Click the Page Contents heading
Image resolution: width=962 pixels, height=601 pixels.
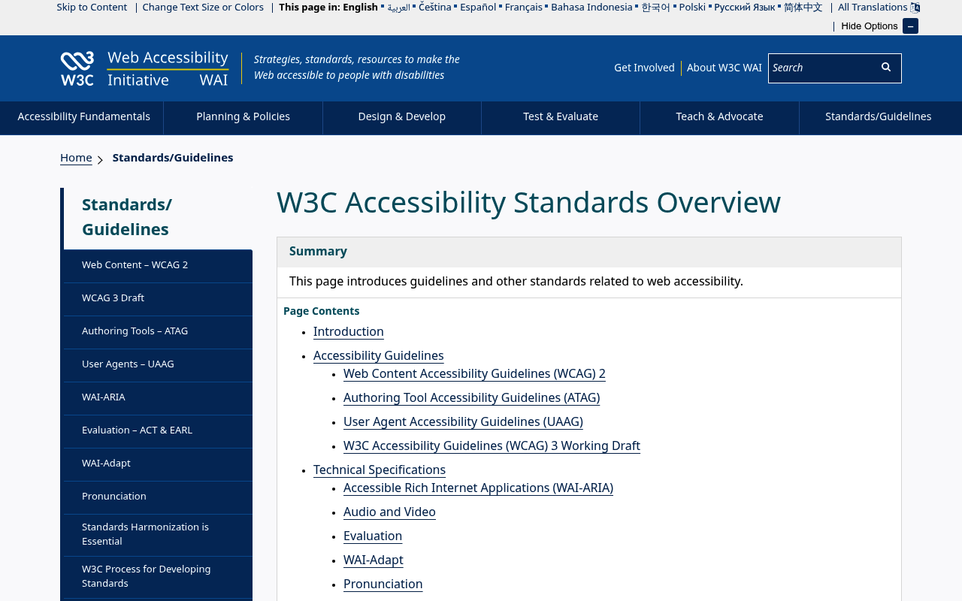(322, 311)
